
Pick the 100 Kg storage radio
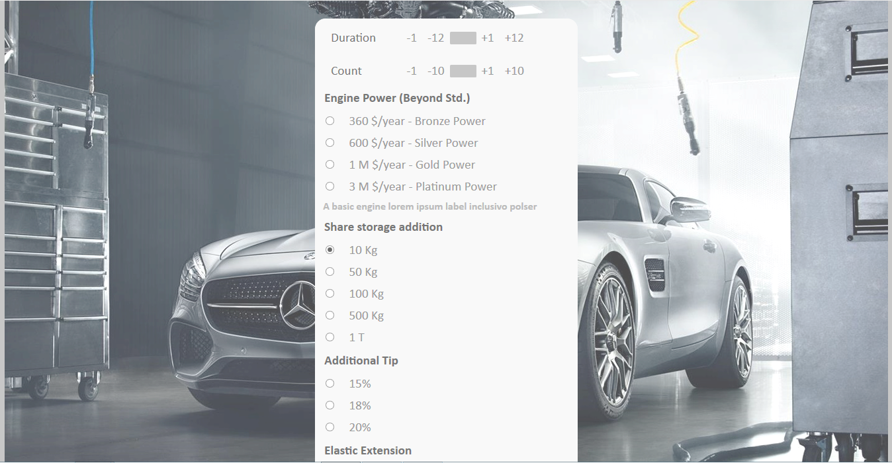click(330, 293)
